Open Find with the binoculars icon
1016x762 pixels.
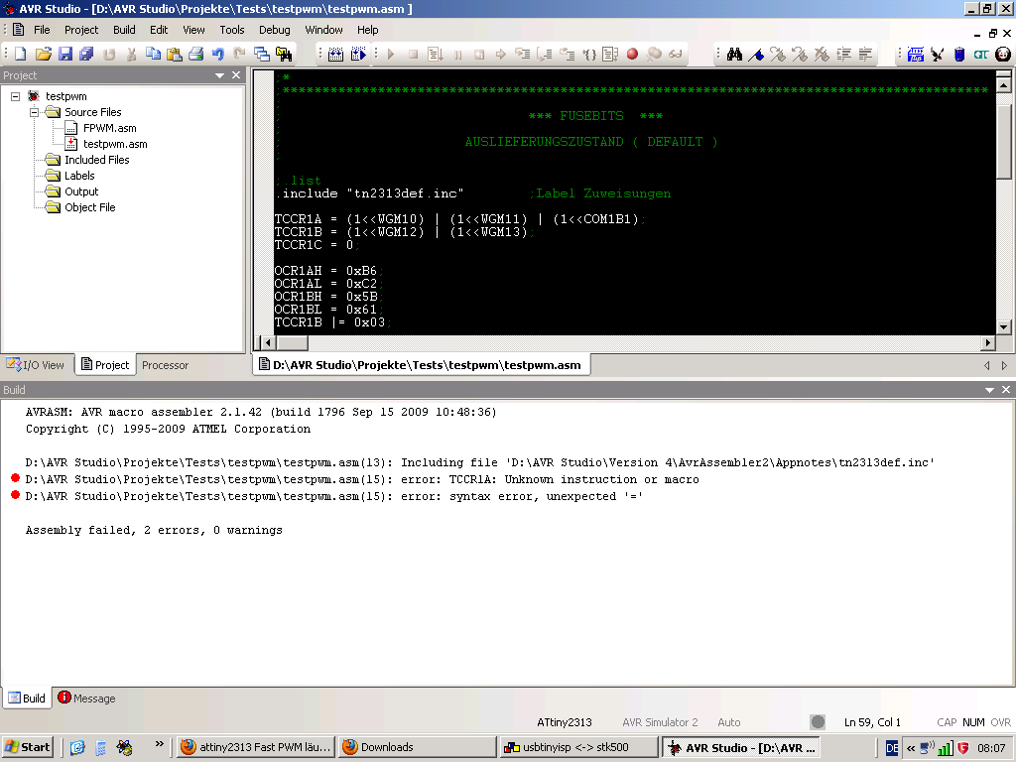(734, 55)
